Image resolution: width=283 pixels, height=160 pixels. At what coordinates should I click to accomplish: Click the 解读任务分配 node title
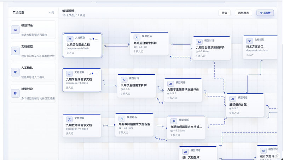pyautogui.click(x=238, y=104)
